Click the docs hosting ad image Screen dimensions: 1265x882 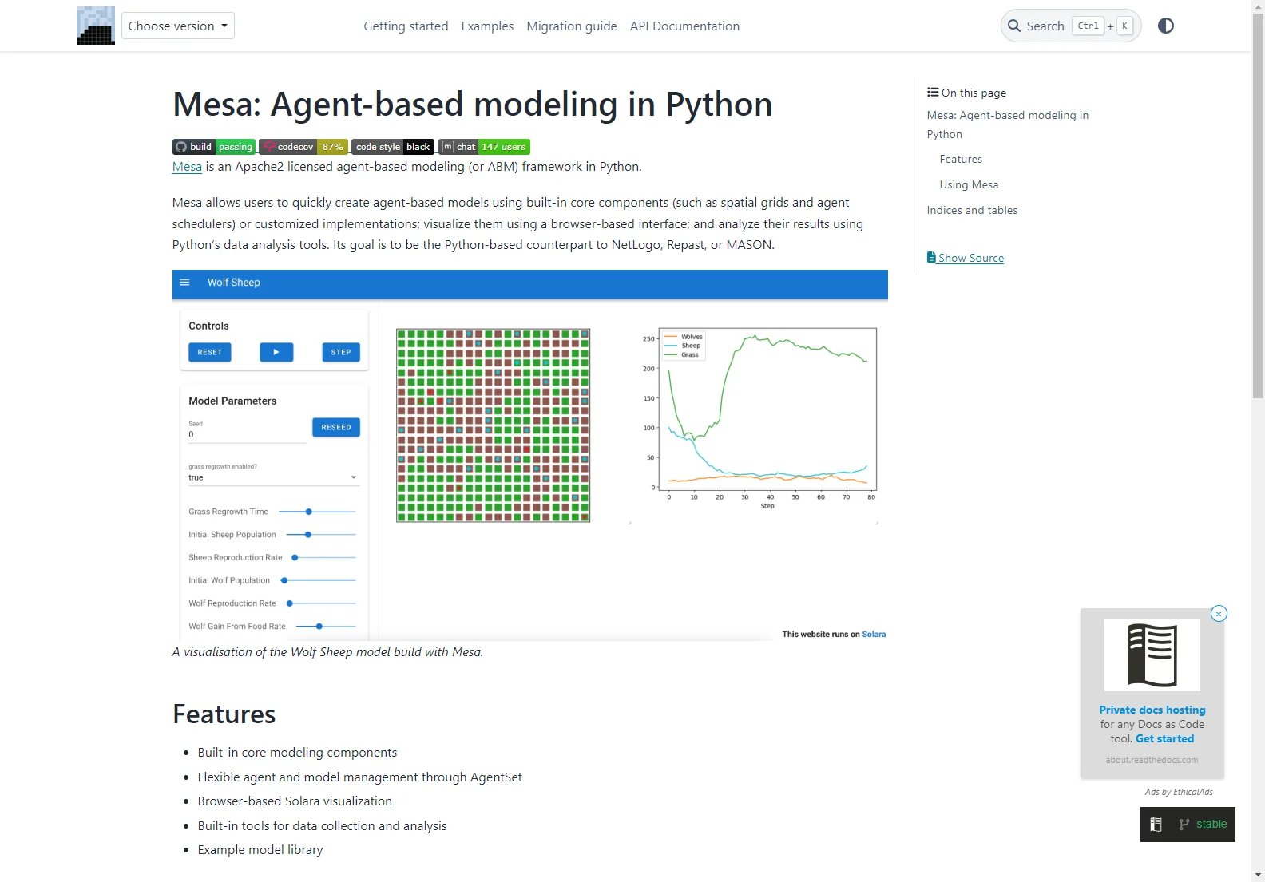click(1152, 655)
